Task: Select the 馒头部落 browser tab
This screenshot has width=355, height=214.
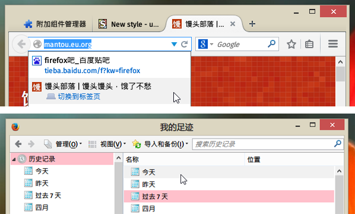Action: [x=204, y=24]
